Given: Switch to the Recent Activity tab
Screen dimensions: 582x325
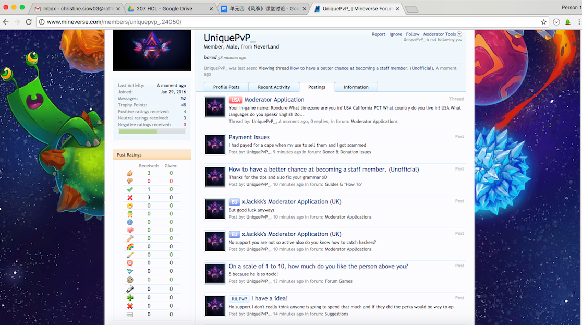Looking at the screenshot, I should pos(274,87).
